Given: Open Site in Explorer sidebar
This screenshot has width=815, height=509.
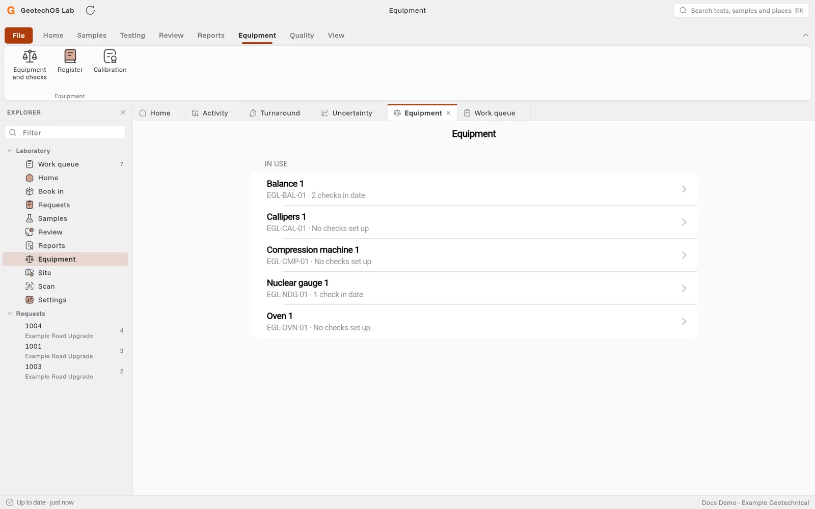Looking at the screenshot, I should coord(65,273).
